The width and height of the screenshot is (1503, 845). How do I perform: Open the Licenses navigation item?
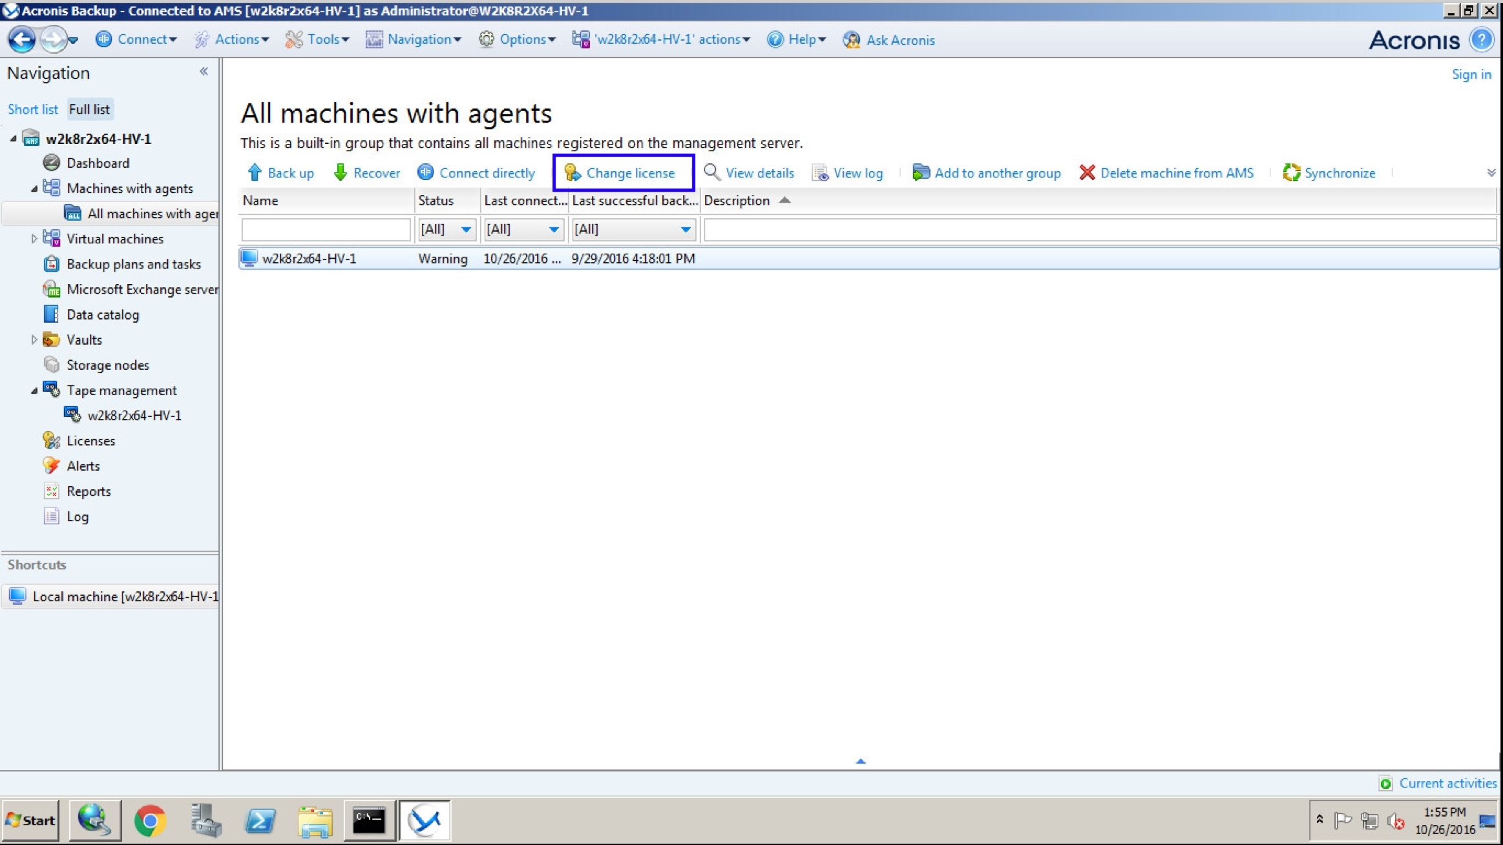tap(90, 440)
